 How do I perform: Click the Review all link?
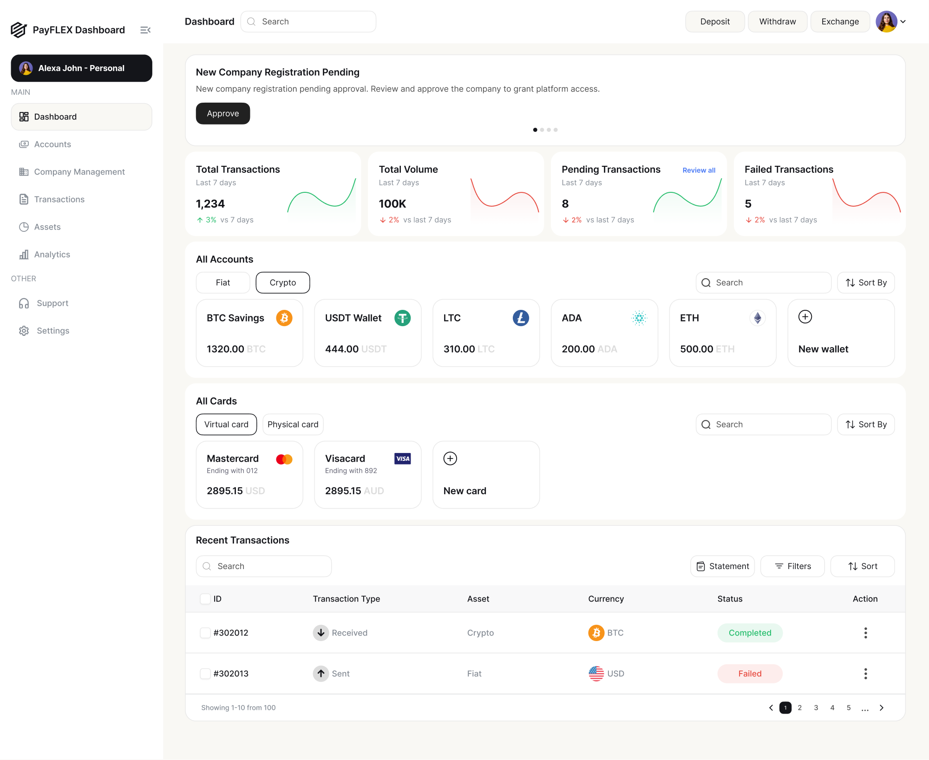click(x=699, y=170)
